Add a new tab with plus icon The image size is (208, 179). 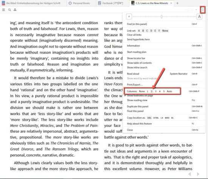(x=177, y=3)
